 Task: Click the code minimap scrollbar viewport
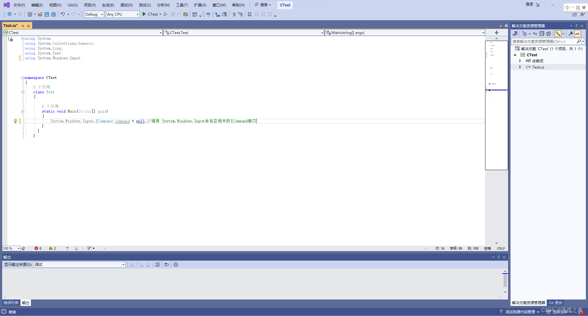[496, 105]
